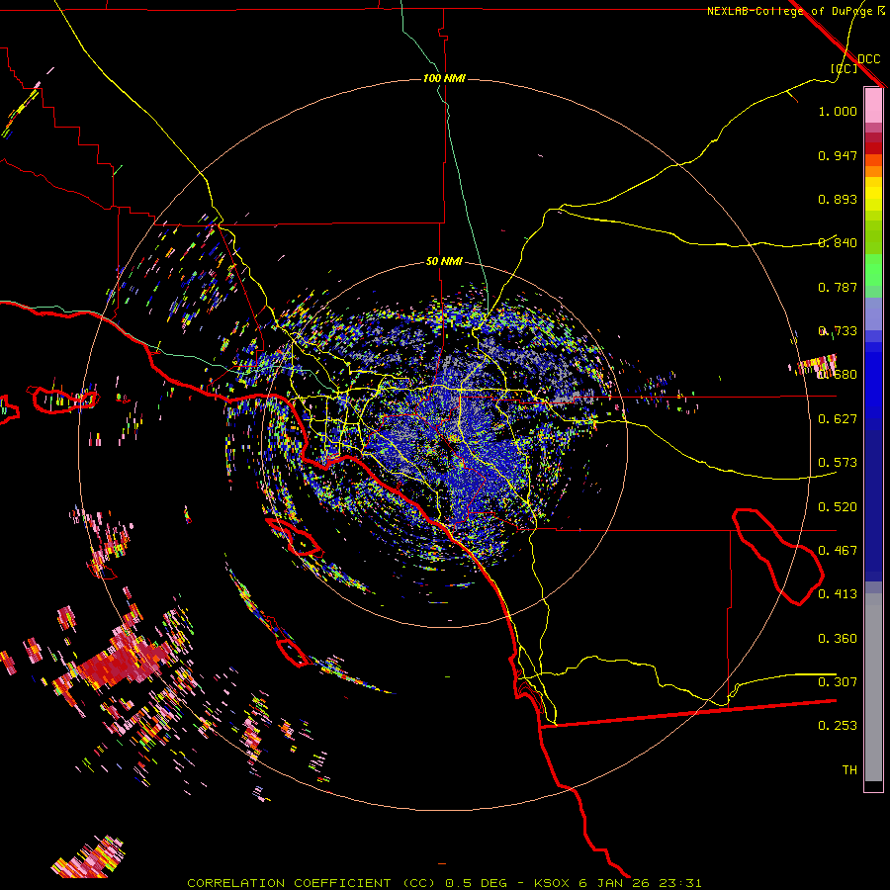Select the 0.360 legend value
This screenshot has width=890, height=890.
[838, 639]
